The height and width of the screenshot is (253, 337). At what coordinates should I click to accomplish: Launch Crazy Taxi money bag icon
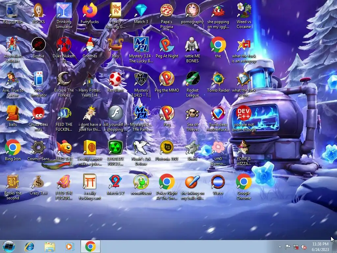point(38,184)
